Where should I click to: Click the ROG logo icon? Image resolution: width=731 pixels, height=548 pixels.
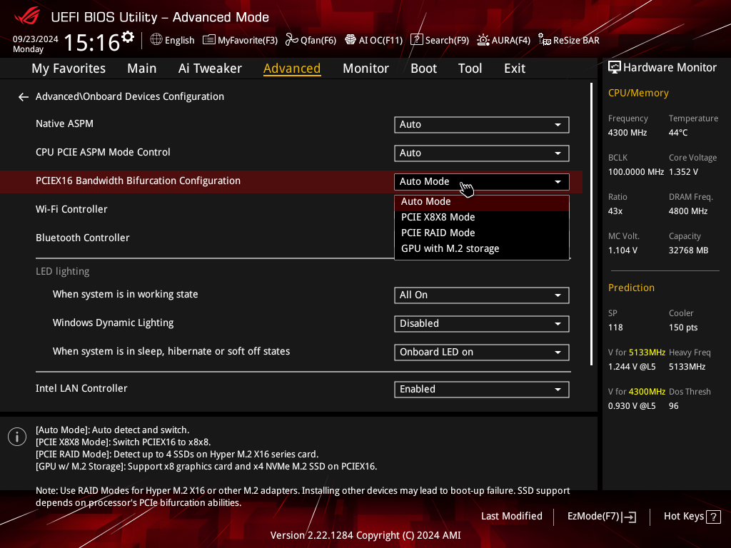point(27,17)
